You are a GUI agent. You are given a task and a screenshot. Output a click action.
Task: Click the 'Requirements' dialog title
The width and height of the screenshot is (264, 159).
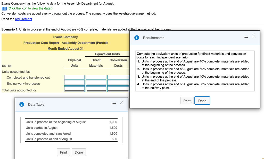pos(154,38)
